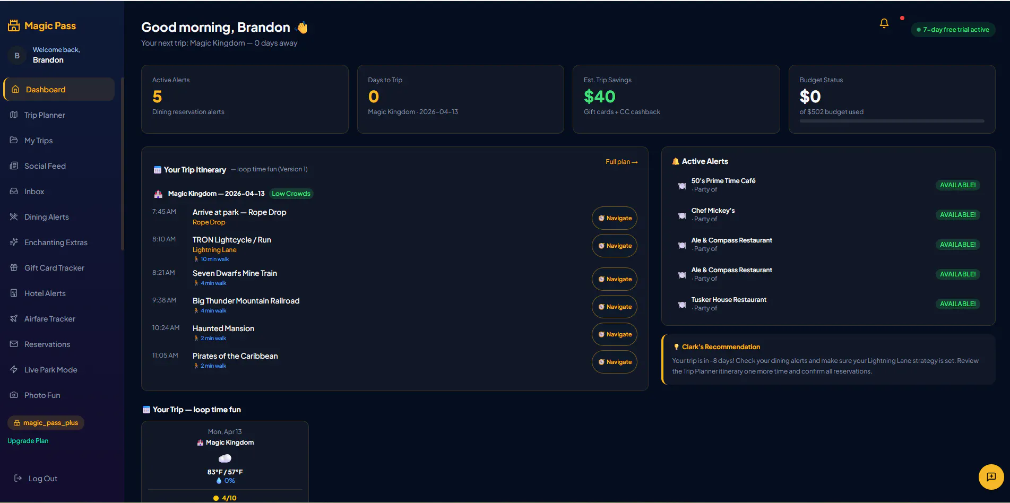This screenshot has width=1010, height=503.
Task: Click the Lightning Lane label under TRON
Action: click(x=214, y=250)
